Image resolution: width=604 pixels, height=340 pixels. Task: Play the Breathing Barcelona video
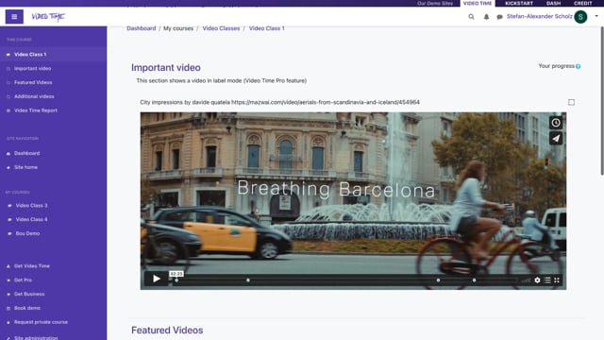click(157, 279)
